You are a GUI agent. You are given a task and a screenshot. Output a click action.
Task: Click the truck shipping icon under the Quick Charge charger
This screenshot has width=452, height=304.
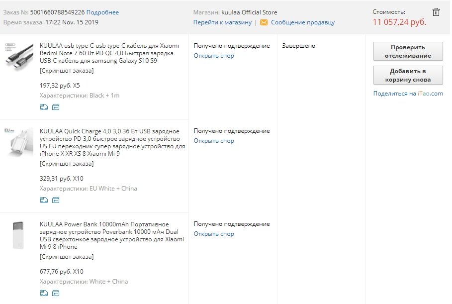[x=44, y=200]
